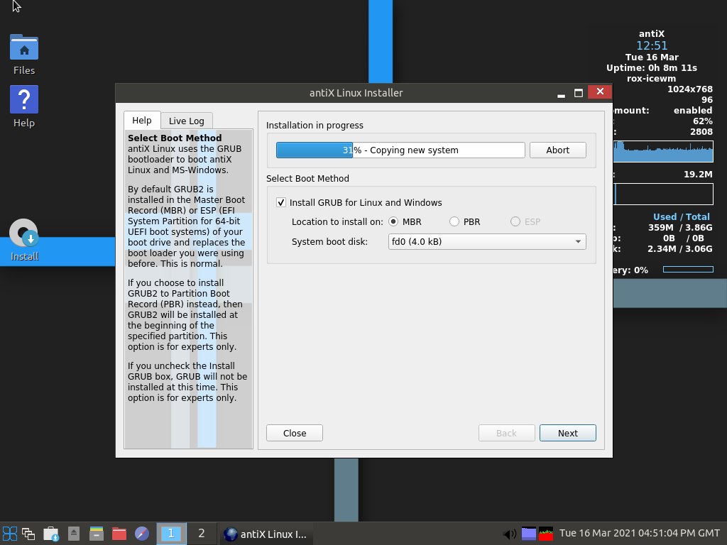This screenshot has width=727, height=545.
Task: Switch to workspace 2
Action: pyautogui.click(x=201, y=534)
